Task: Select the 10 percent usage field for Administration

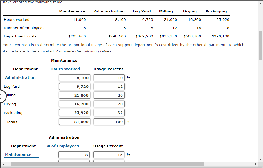Action: [x=109, y=78]
